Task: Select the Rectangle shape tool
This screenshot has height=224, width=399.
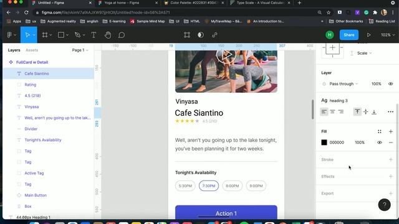Action: (x=61, y=35)
